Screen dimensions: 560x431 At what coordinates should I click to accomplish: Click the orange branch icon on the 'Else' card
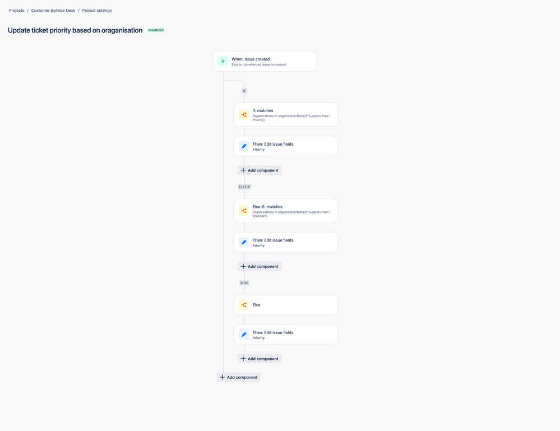[244, 304]
